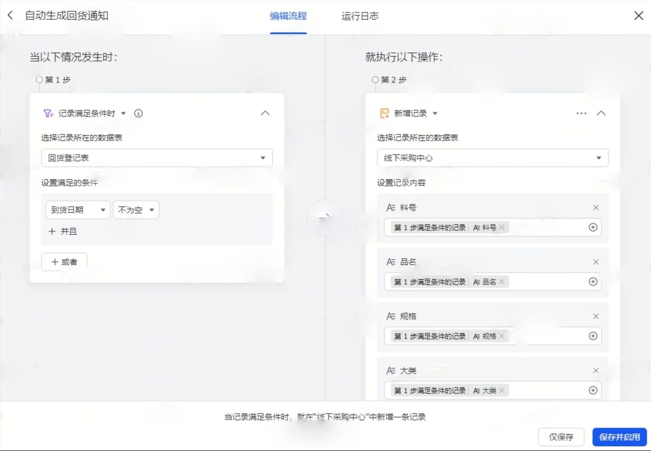The height and width of the screenshot is (451, 651).
Task: Click the 或者 button
Action: point(64,262)
